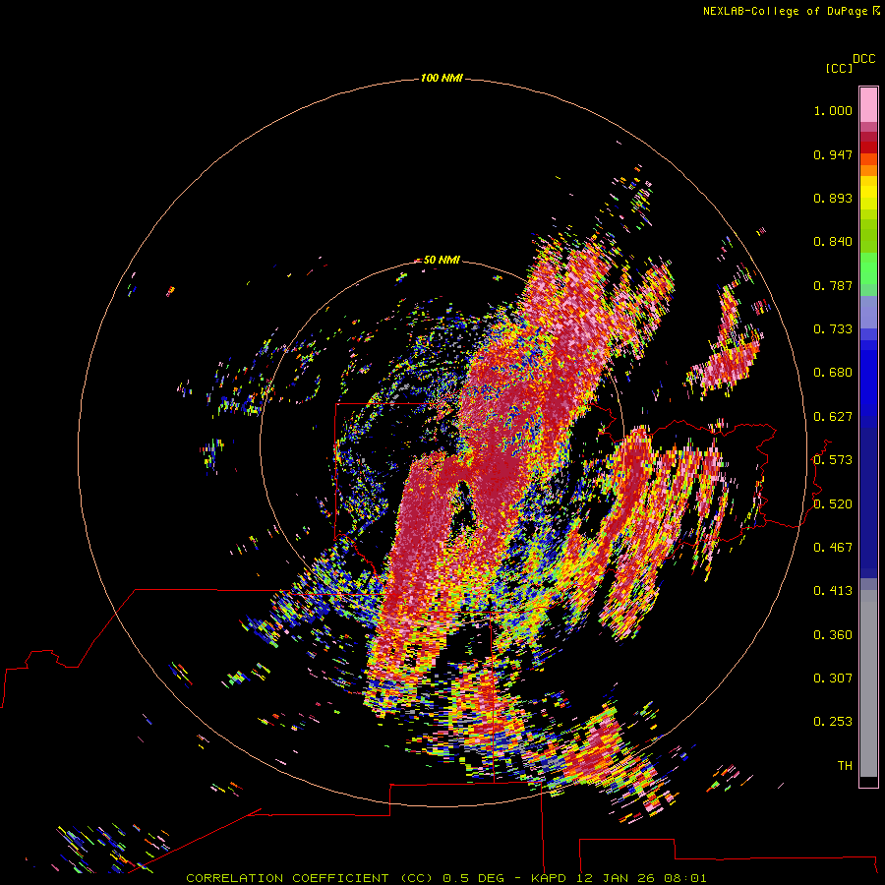Click the 0.307 color scale label
Screen dimensions: 885x885
pos(833,678)
